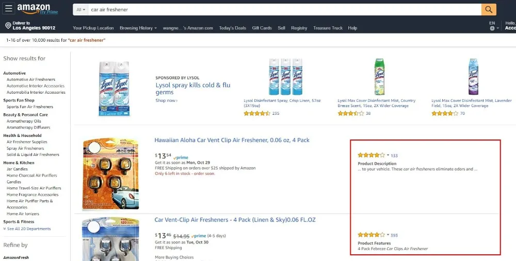The image size is (516, 261).
Task: Click Shop now under Lysol ad
Action: point(167,100)
